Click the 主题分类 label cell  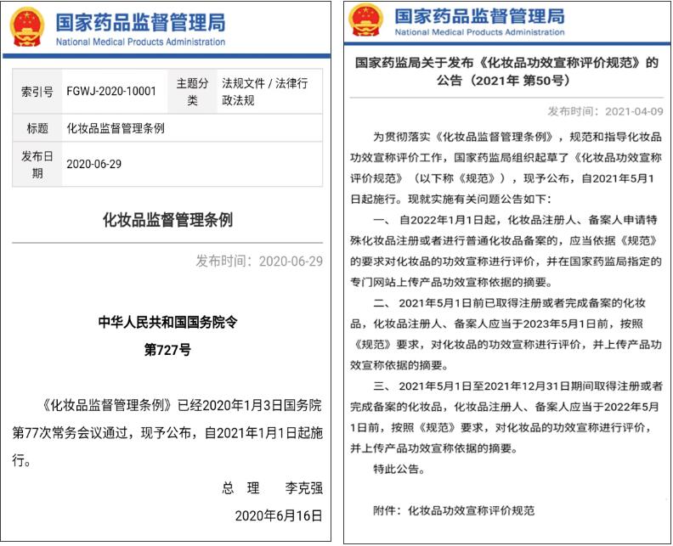192,92
